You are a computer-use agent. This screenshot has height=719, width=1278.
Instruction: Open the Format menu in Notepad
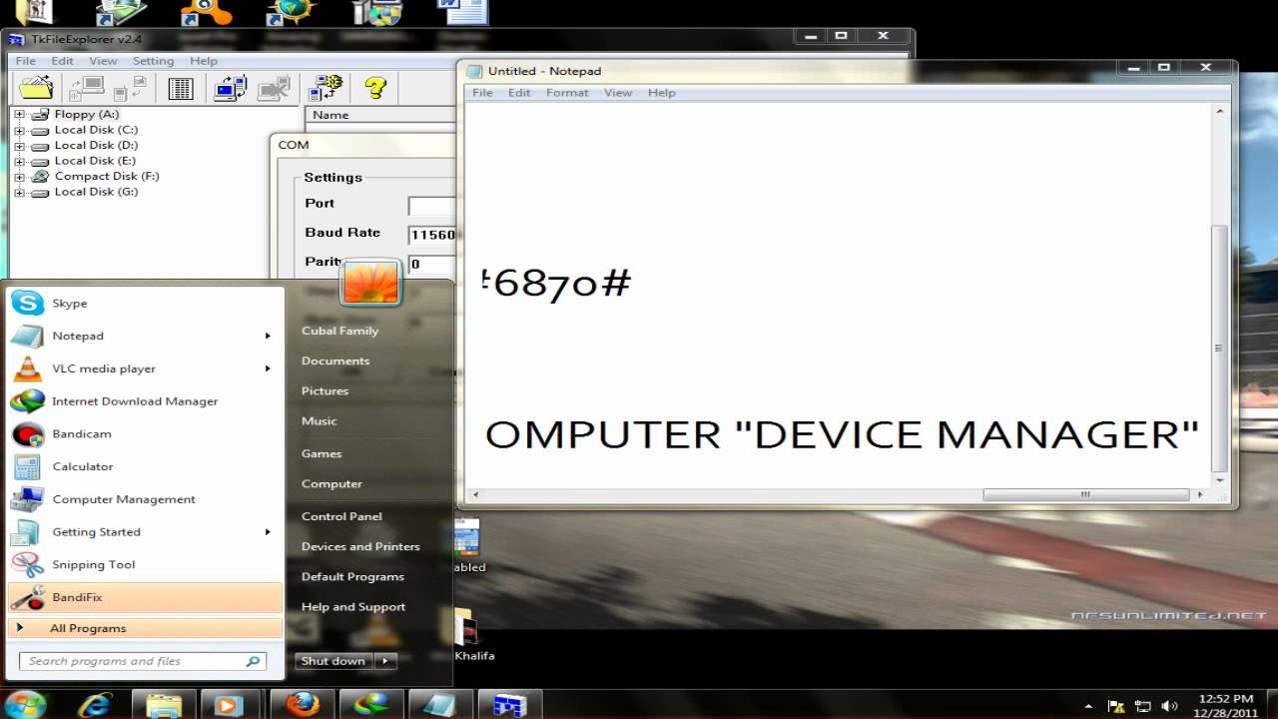click(567, 93)
